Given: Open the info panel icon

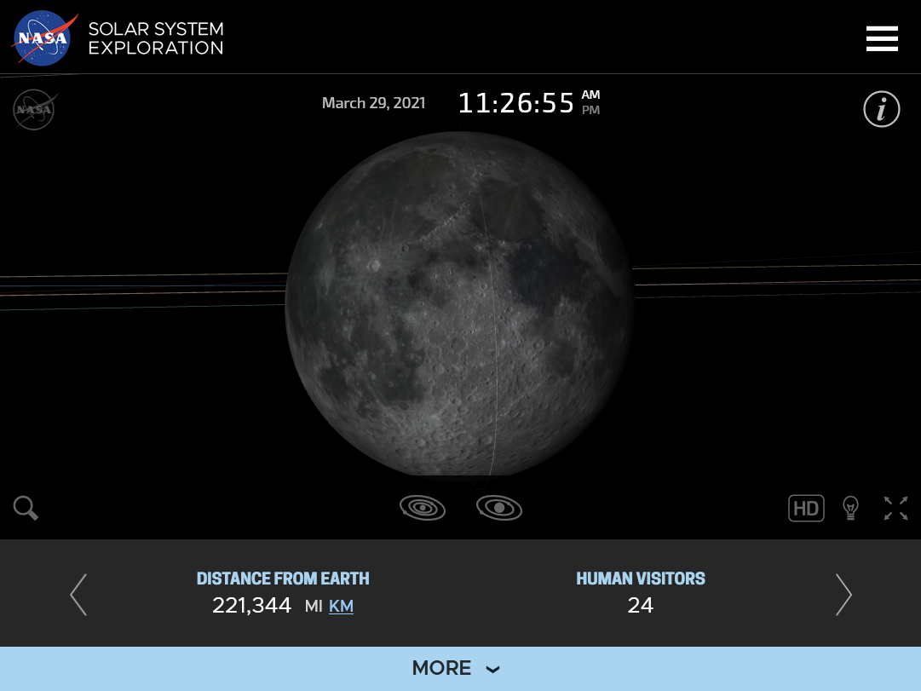Looking at the screenshot, I should pos(881,109).
